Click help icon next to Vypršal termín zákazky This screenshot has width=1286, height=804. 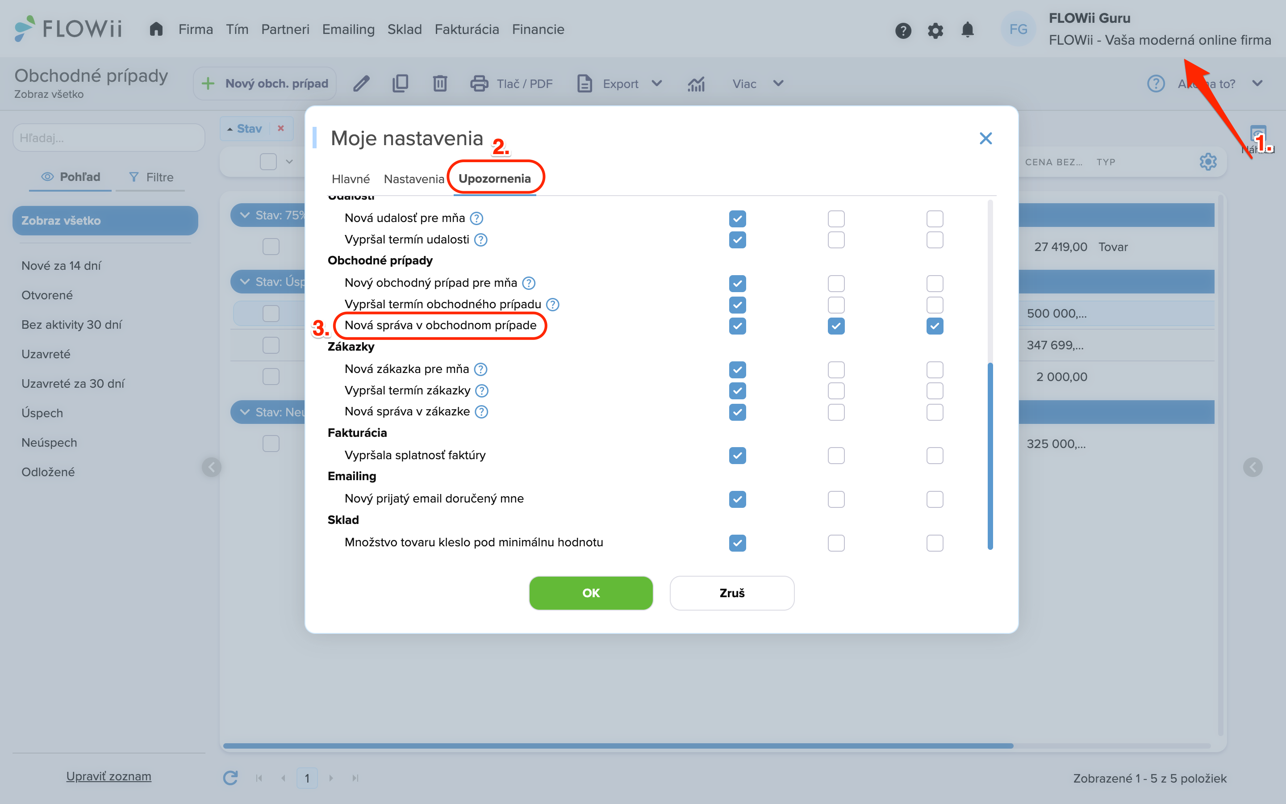click(x=482, y=391)
